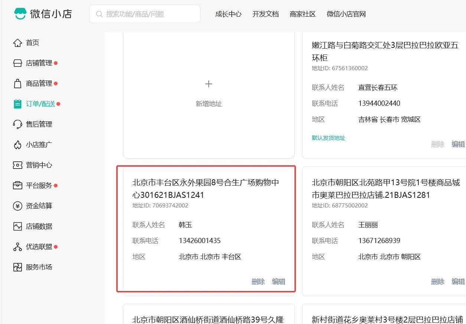This screenshot has width=466, height=324.
Task: Click the plus icon to add address
Action: (209, 84)
